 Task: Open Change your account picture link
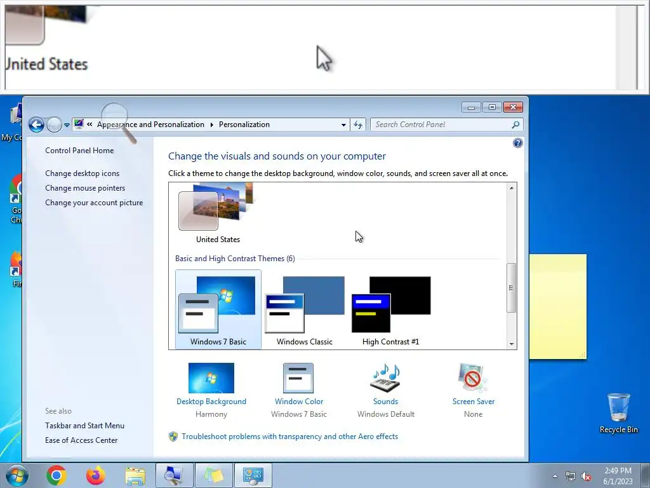(x=94, y=203)
